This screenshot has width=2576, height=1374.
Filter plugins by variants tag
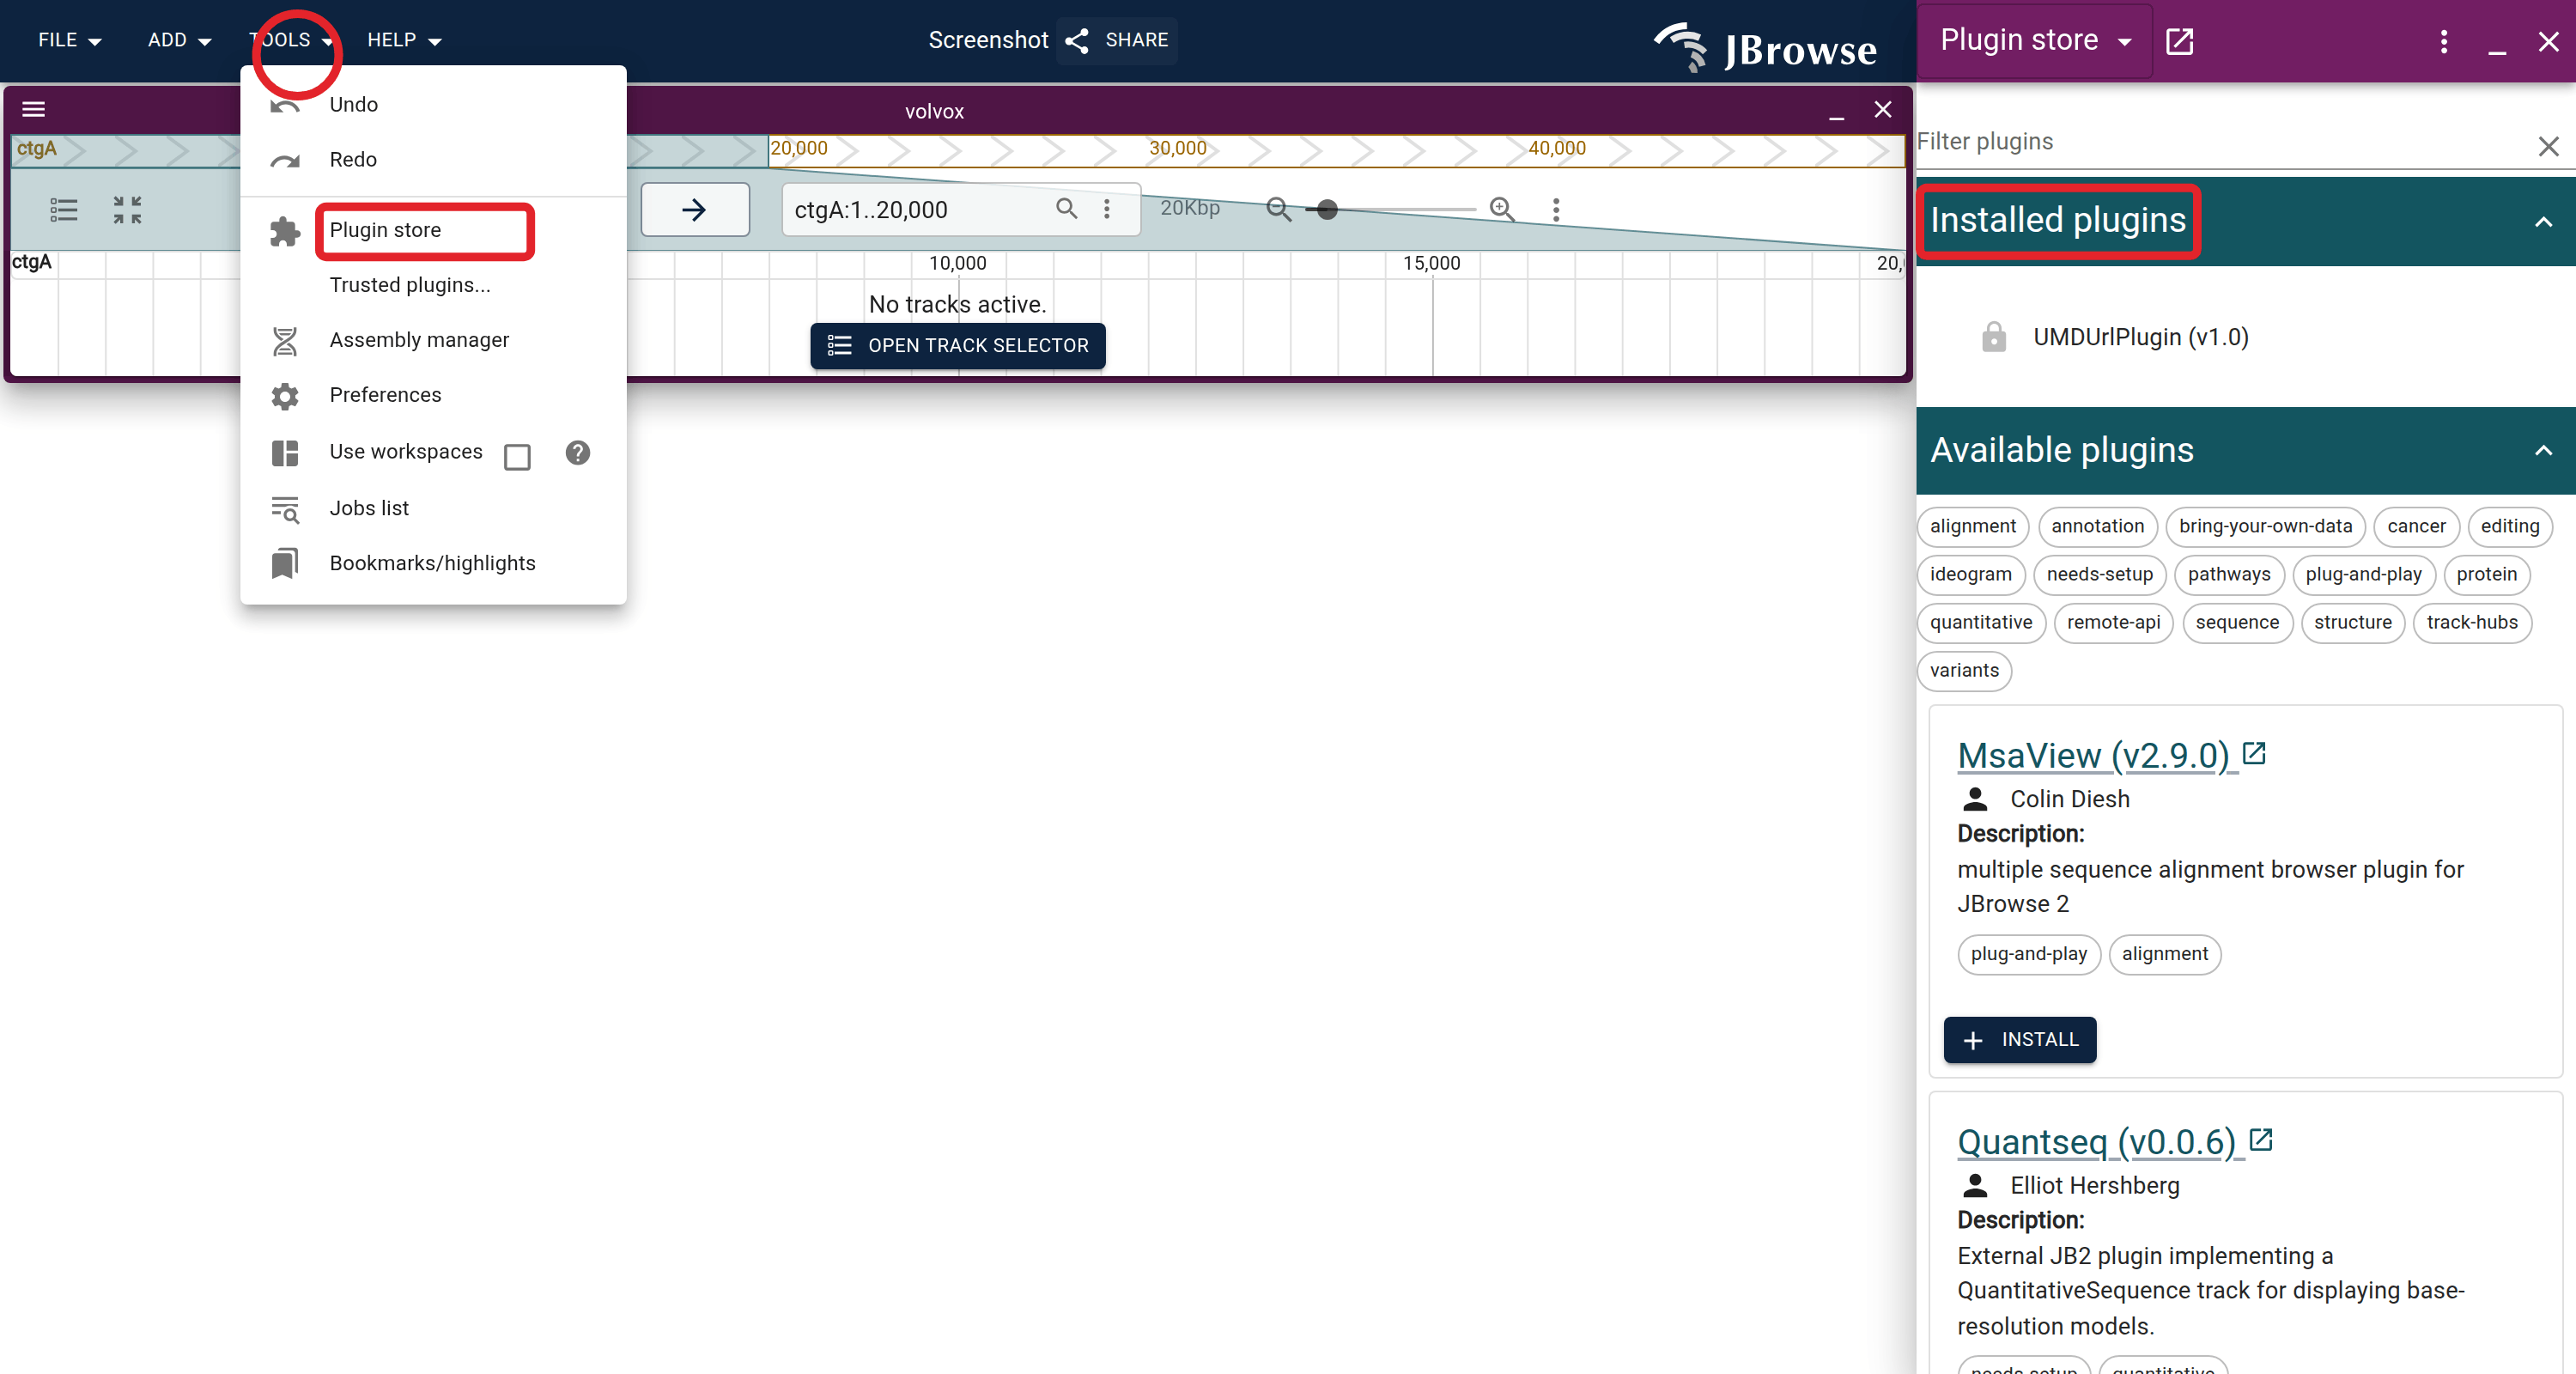(1964, 670)
